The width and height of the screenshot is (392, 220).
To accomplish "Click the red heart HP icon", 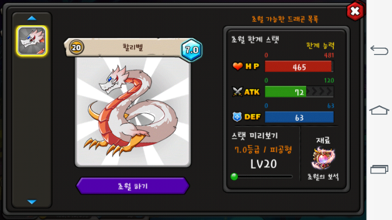I will (237, 67).
